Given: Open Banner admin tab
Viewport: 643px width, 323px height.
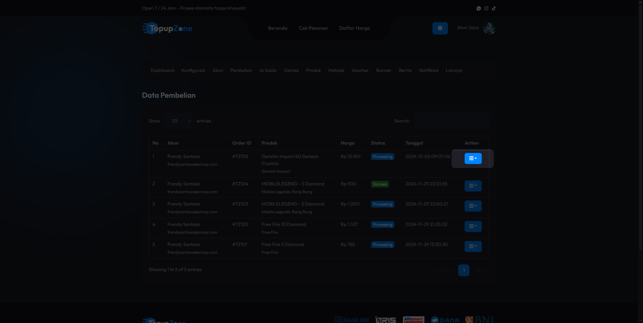Looking at the screenshot, I should (384, 70).
